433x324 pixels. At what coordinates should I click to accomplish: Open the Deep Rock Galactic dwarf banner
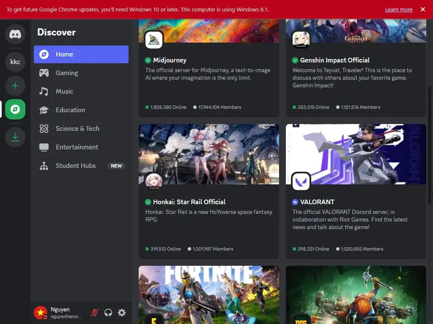[356, 295]
